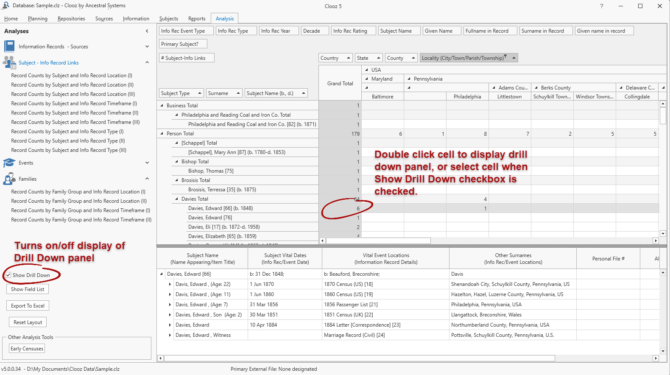Click the Families group icon
The image size is (670, 375).
[x=9, y=179]
